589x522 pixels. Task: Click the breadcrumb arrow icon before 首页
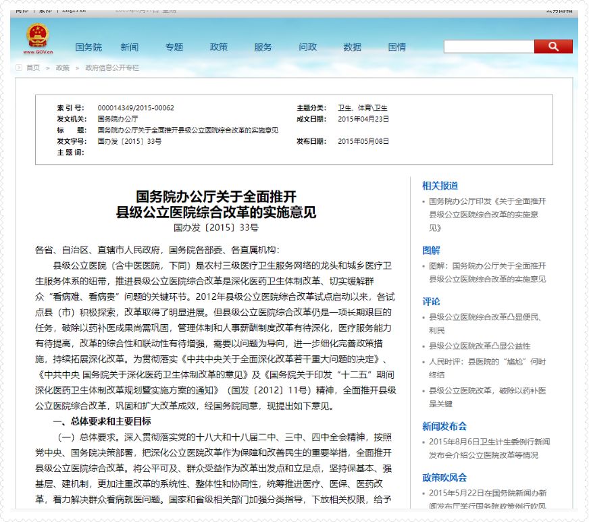click(x=18, y=68)
